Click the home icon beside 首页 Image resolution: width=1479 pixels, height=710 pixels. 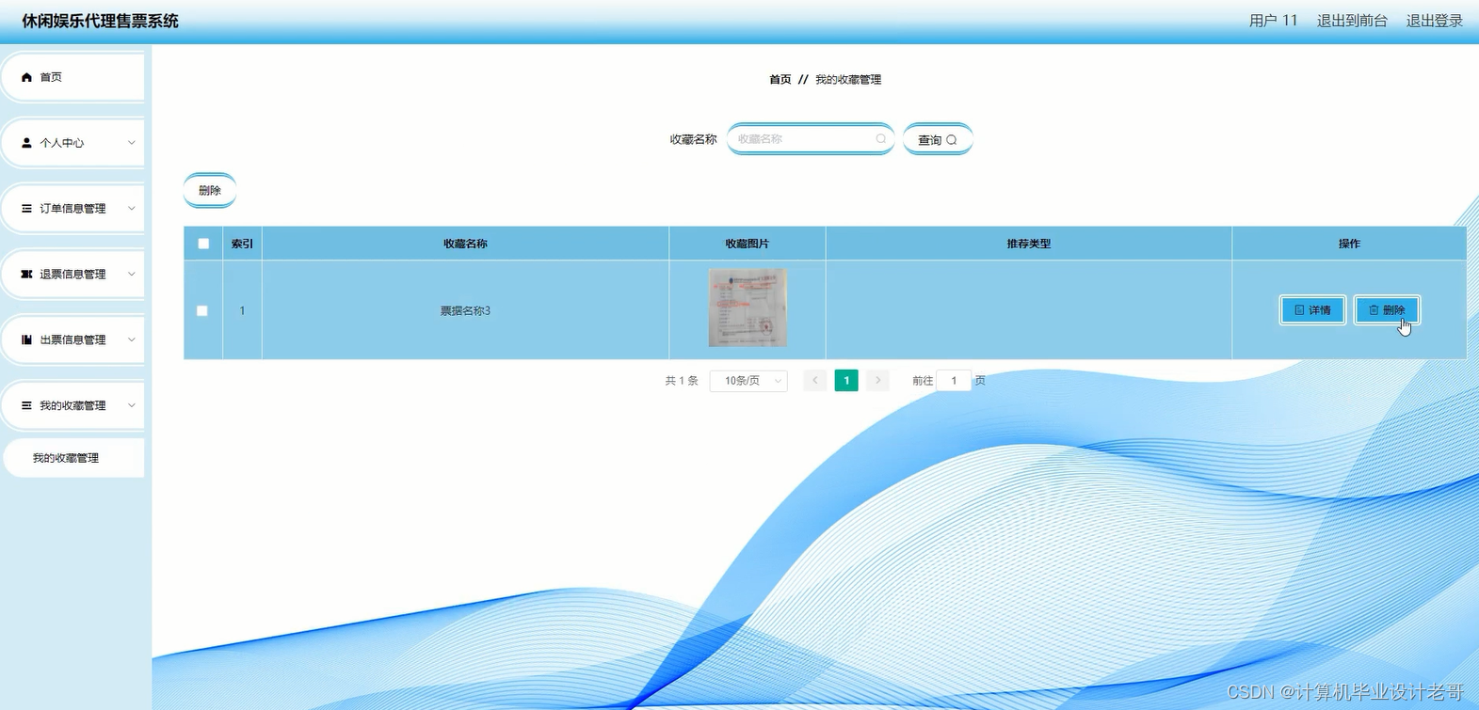[x=26, y=77]
